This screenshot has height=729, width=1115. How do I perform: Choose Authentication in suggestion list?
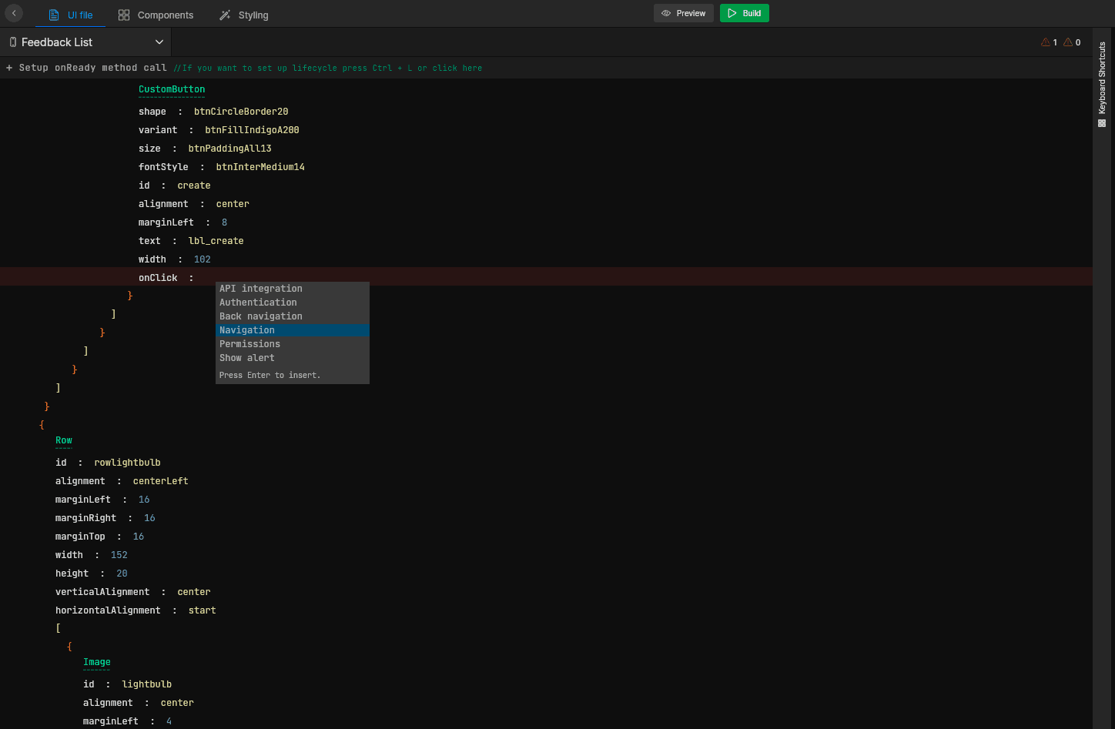tap(293, 303)
